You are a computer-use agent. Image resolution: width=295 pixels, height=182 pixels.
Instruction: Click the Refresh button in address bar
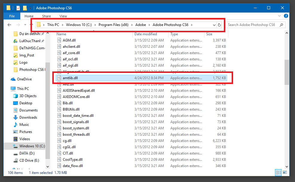point(219,25)
